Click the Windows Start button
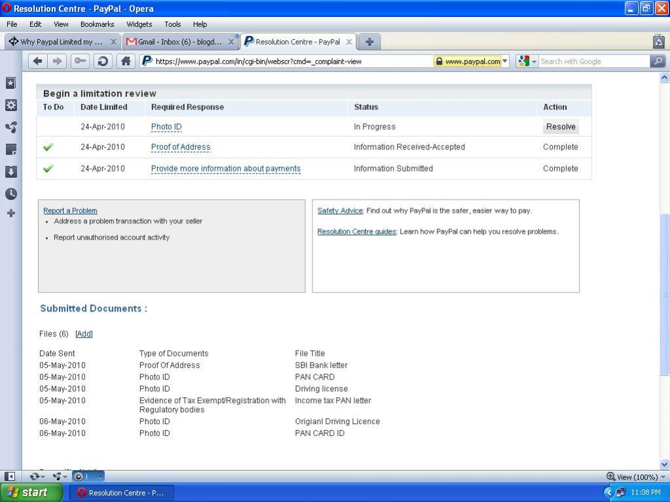670x502 pixels. point(29,493)
